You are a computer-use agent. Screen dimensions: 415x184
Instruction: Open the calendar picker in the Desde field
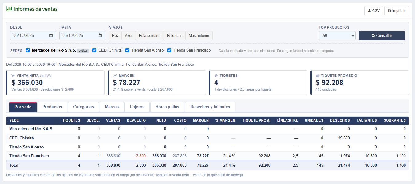(x=51, y=35)
